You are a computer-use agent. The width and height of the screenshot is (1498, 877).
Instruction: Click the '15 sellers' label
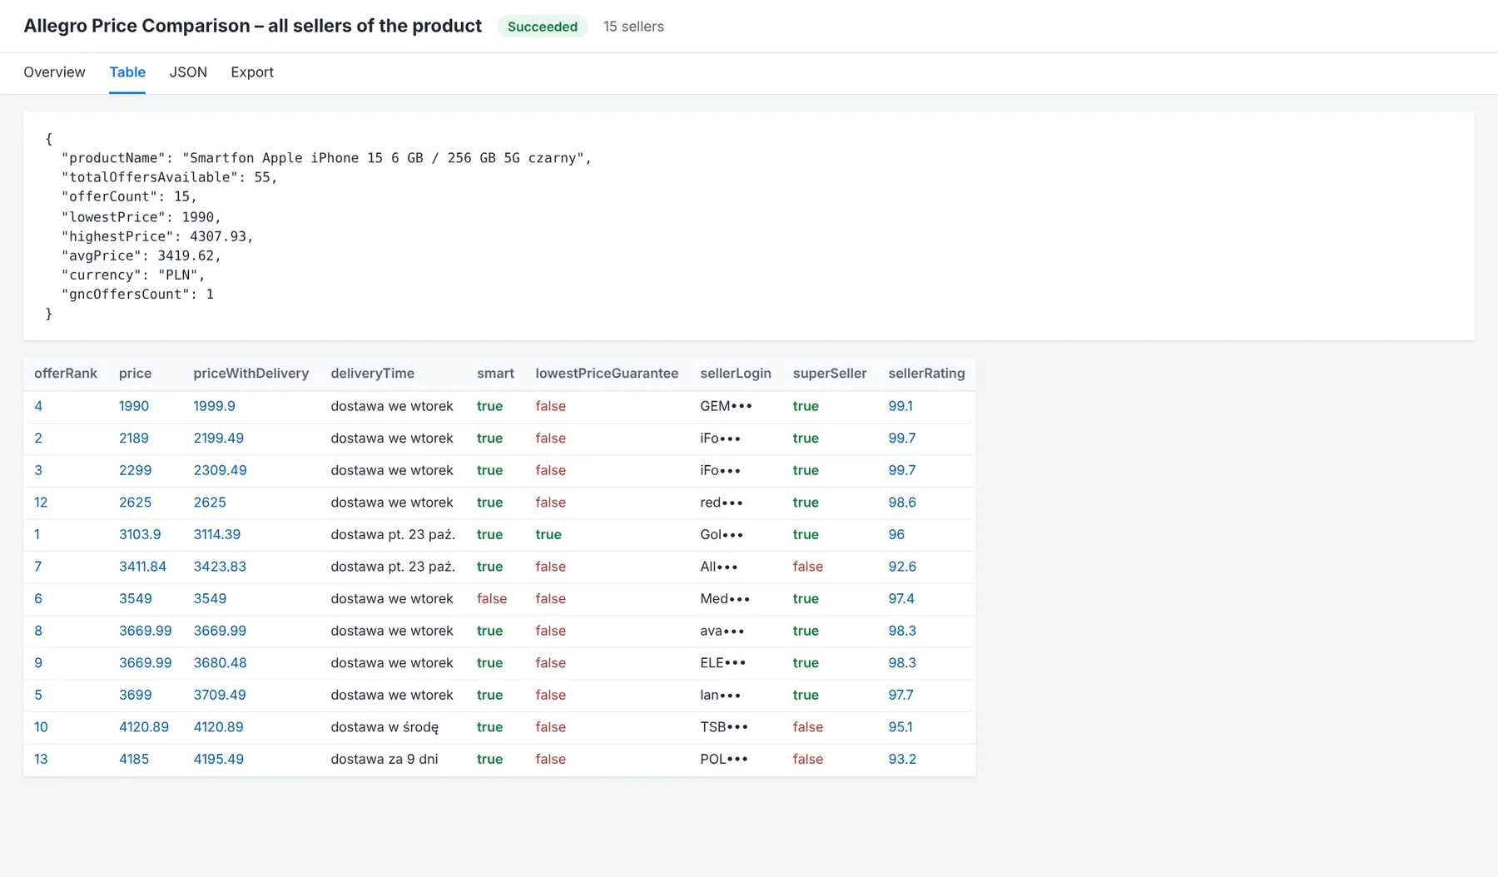coord(633,27)
